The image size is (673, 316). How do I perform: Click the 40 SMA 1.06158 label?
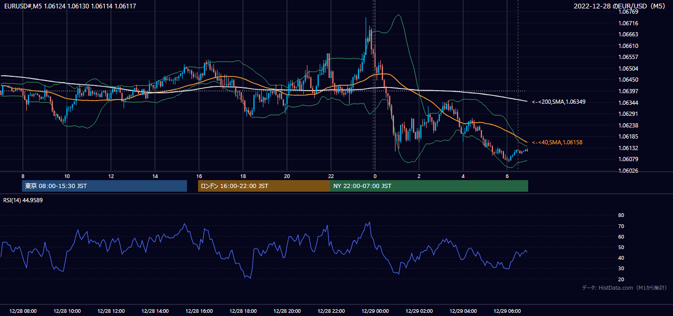click(557, 142)
